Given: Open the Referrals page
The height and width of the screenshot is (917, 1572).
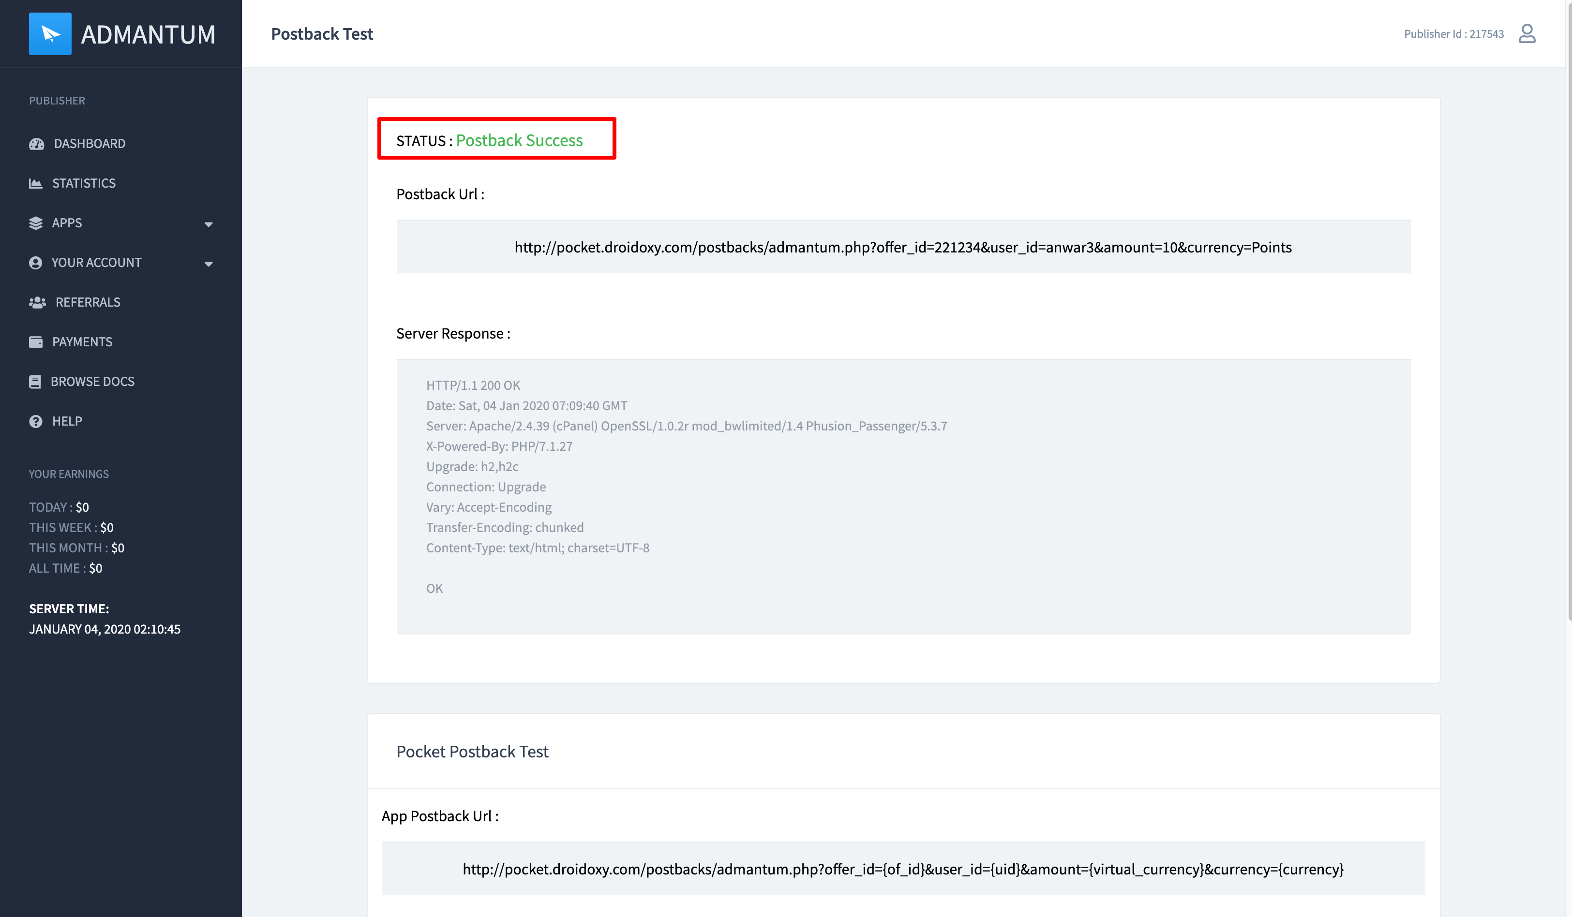Looking at the screenshot, I should [87, 302].
